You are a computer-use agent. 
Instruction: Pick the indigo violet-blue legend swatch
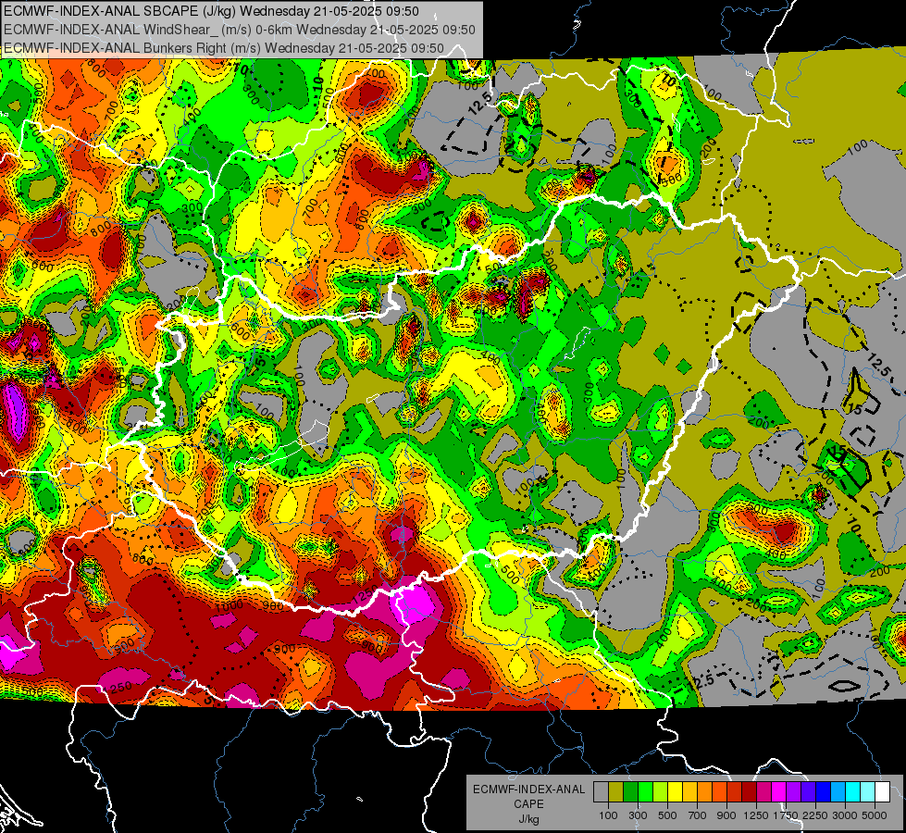point(808,792)
